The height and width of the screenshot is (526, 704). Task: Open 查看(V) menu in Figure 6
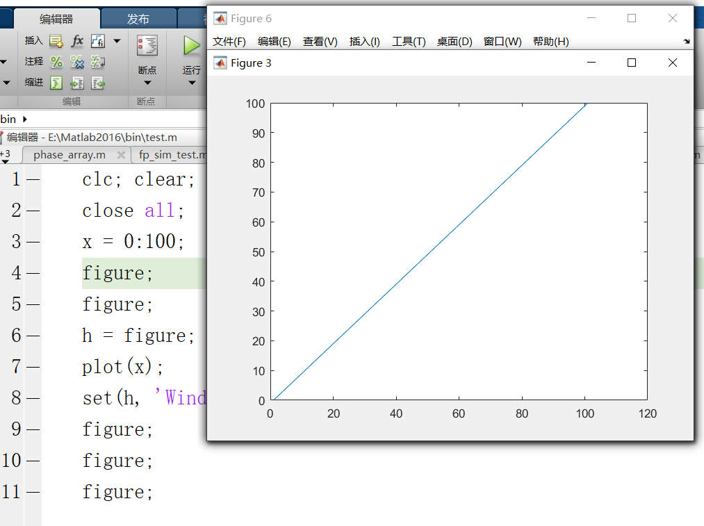pos(320,42)
